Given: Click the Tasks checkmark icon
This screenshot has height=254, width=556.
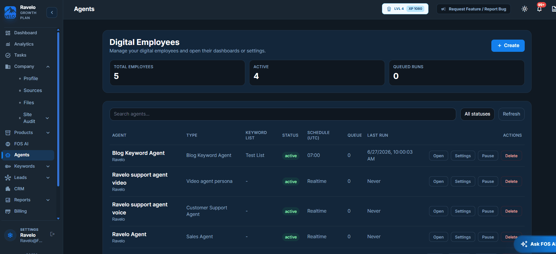Looking at the screenshot, I should click(x=8, y=55).
